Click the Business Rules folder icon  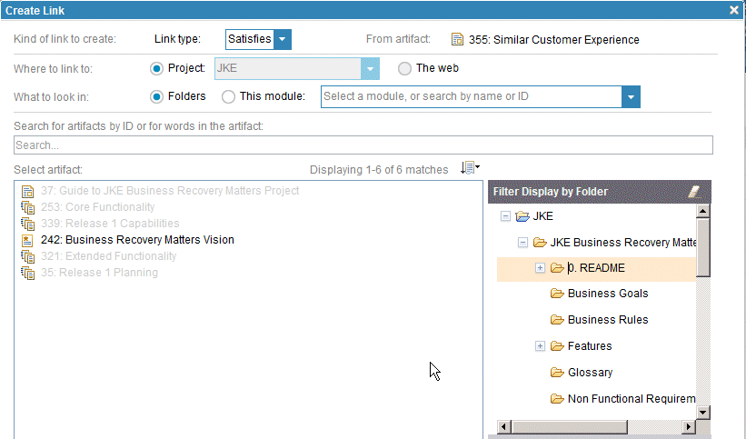[557, 320]
